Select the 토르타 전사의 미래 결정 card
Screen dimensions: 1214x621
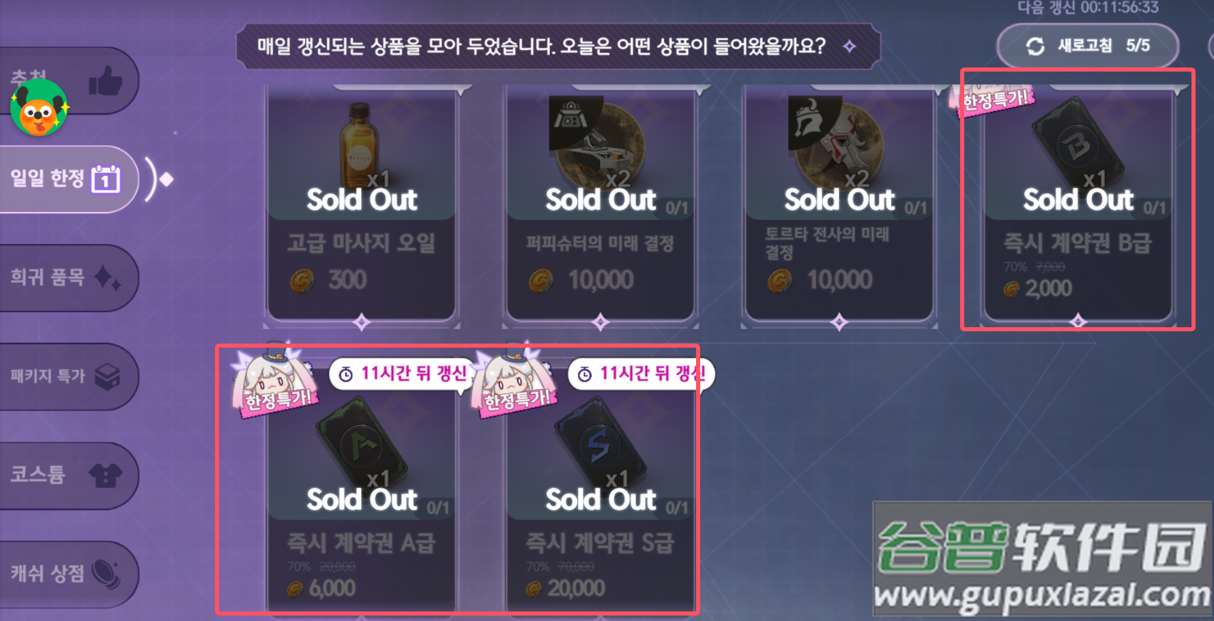pyautogui.click(x=839, y=205)
